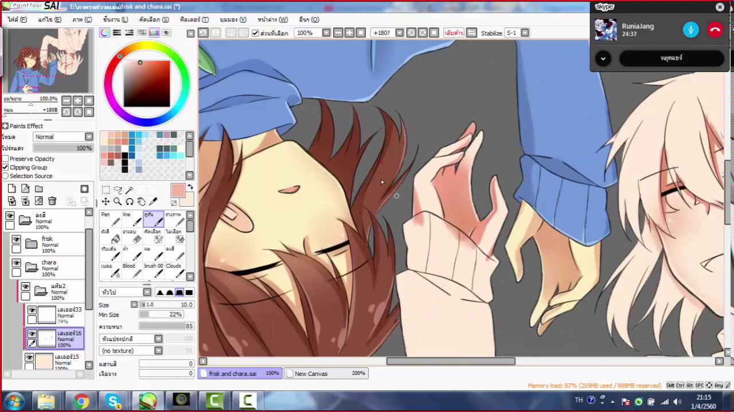Select the hand pan tool
This screenshot has width=734, height=412.
141,201
